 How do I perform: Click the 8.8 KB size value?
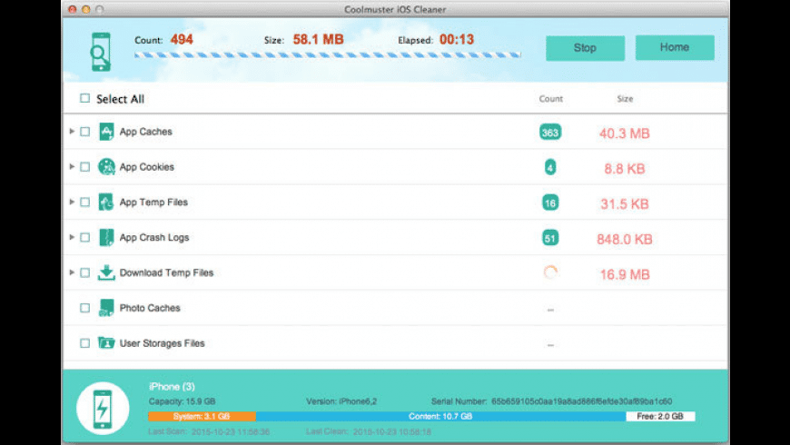click(624, 169)
